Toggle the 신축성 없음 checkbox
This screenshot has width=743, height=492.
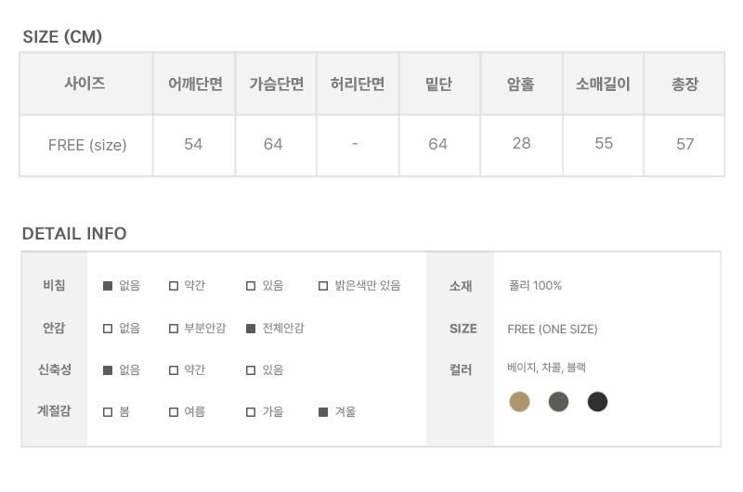108,369
